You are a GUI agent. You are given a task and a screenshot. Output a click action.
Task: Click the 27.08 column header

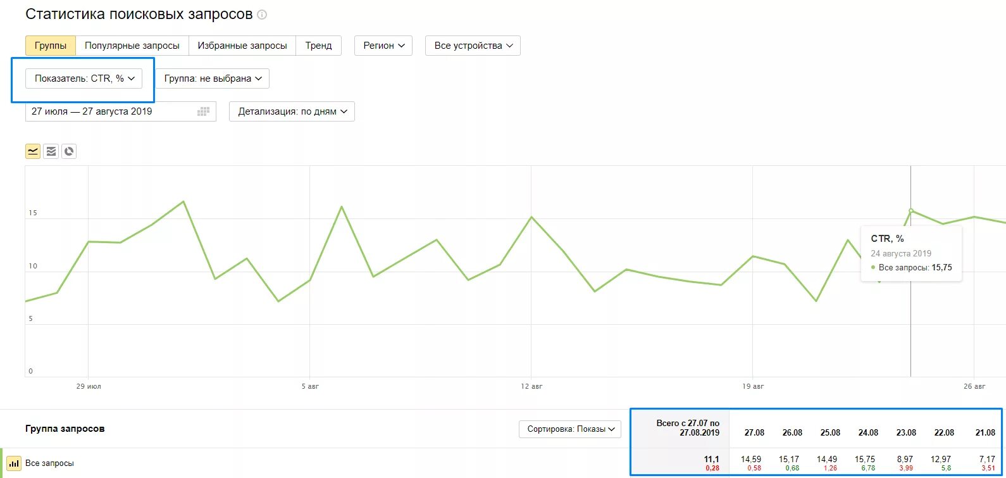point(754,432)
